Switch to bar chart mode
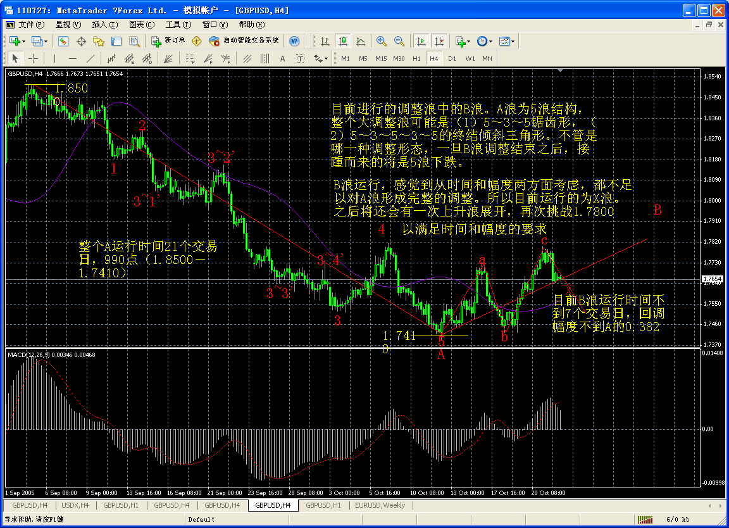Screen dimensions: 729x528 [325, 41]
